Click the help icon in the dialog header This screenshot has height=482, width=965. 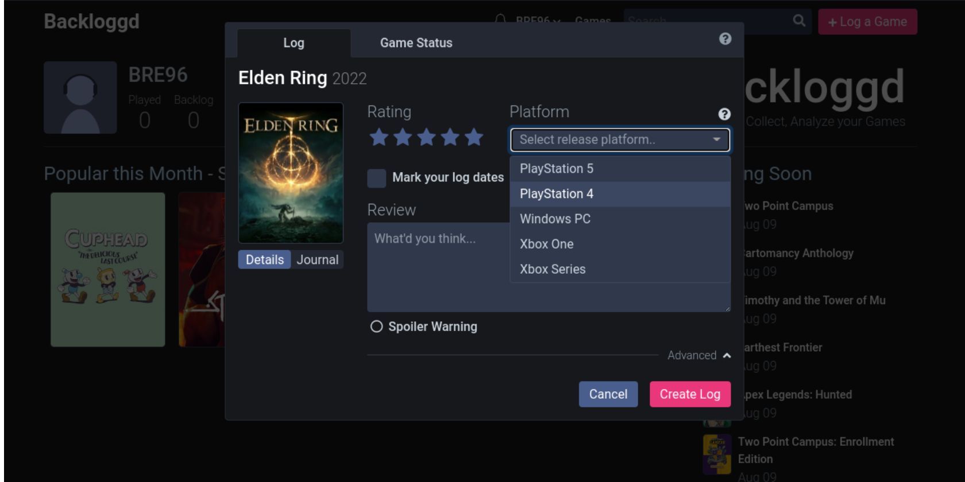[x=725, y=39]
